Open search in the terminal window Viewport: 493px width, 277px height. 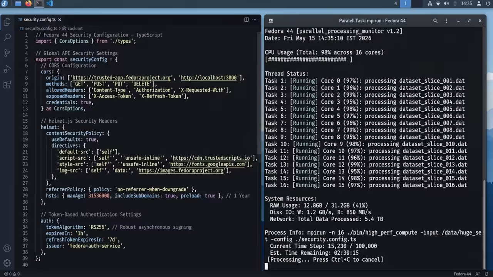[435, 21]
